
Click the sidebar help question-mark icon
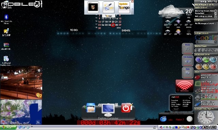point(215,1)
